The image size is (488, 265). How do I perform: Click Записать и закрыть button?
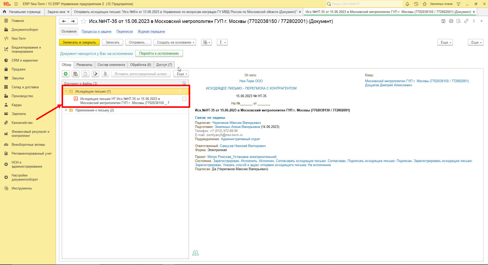(x=79, y=42)
